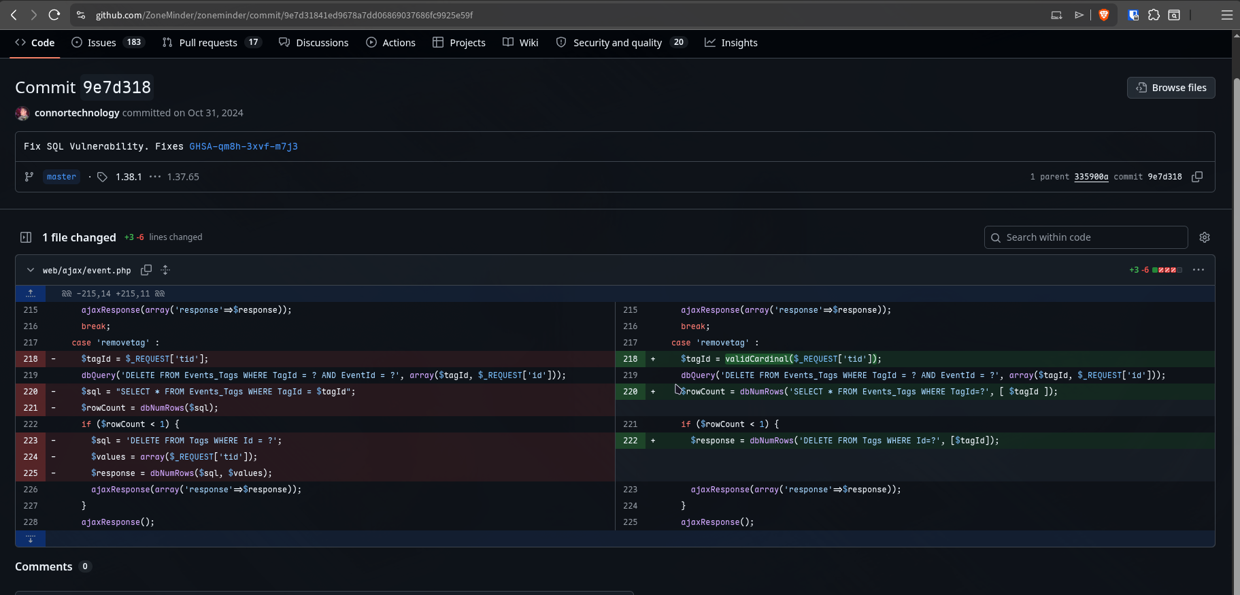
Task: Click web/ajax/event.php file name
Action: 86,270
